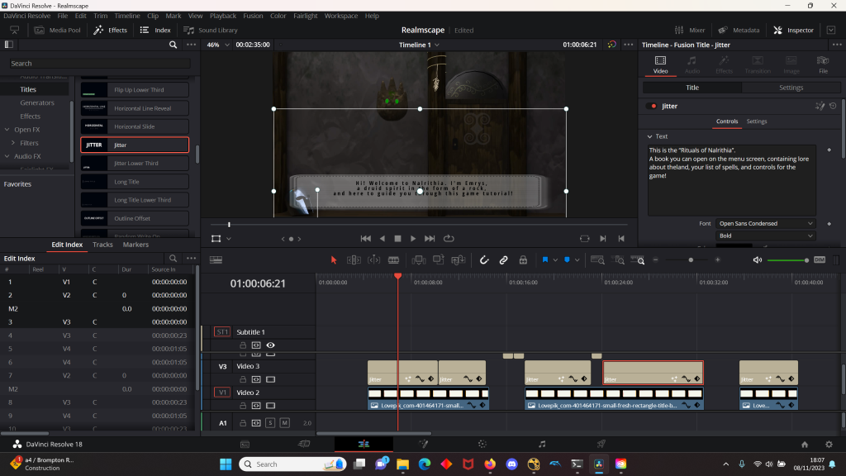Click the timeline Detail Zoom icon
846x476 pixels.
[x=617, y=260]
